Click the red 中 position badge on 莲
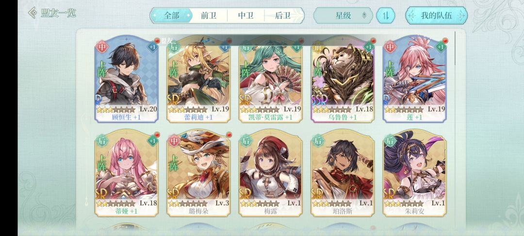Screen dimensions: 524x236 point(390,47)
